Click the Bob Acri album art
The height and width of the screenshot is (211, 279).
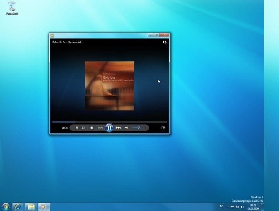click(109, 86)
